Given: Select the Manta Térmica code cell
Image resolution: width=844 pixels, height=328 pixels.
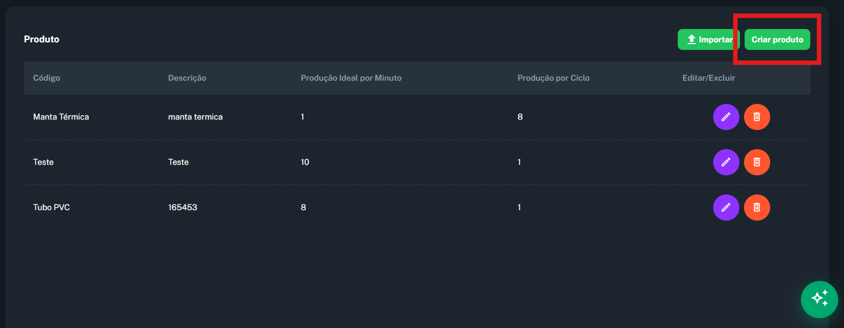Looking at the screenshot, I should pos(61,117).
